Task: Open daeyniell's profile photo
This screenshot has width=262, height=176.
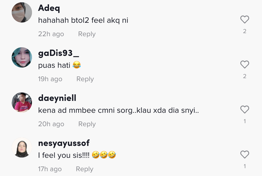Action: (x=22, y=102)
